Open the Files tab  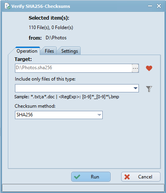click(49, 51)
